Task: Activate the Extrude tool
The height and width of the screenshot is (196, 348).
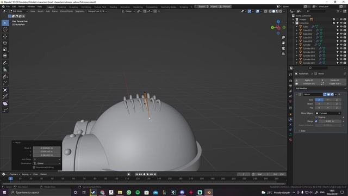Action: [x=5, y=83]
